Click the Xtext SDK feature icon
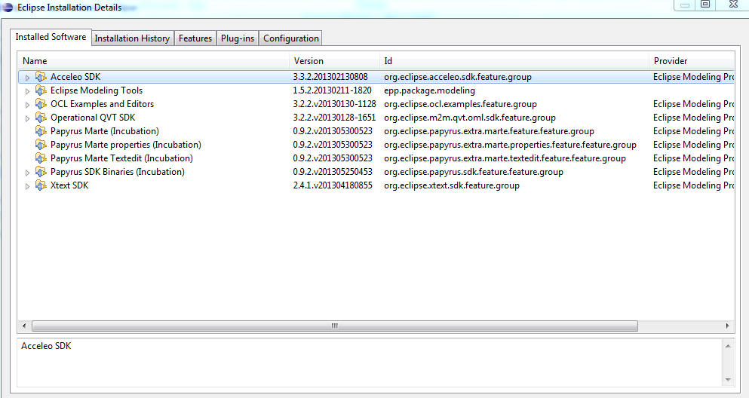 [41, 185]
